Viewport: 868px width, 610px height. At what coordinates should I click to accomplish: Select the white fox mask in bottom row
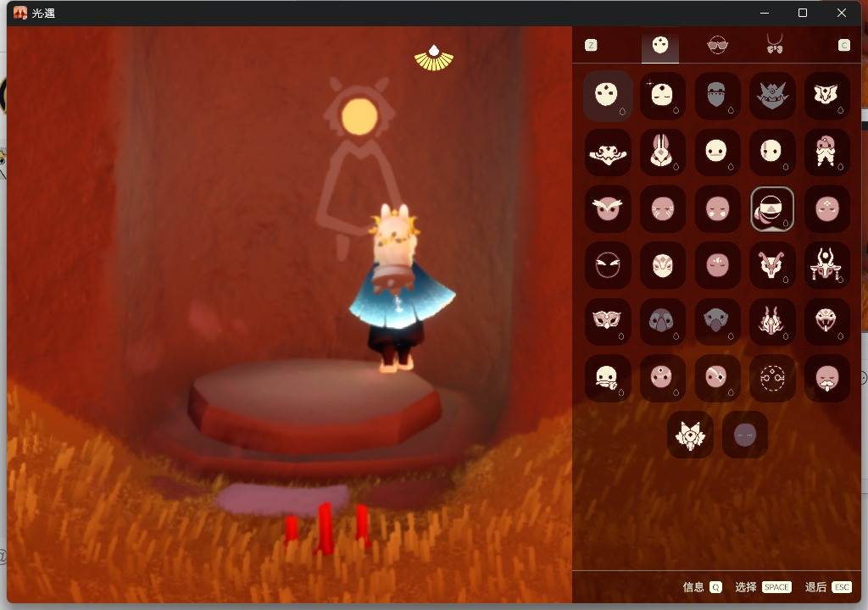[690, 435]
